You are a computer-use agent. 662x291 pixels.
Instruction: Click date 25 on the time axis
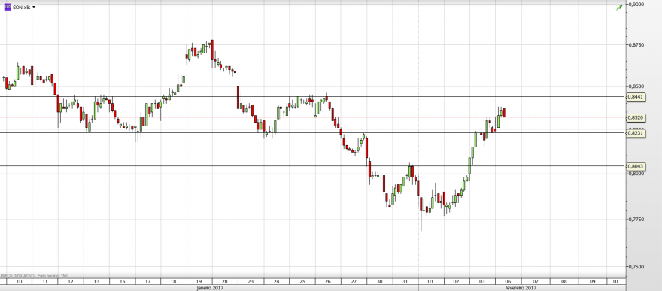pos(302,281)
